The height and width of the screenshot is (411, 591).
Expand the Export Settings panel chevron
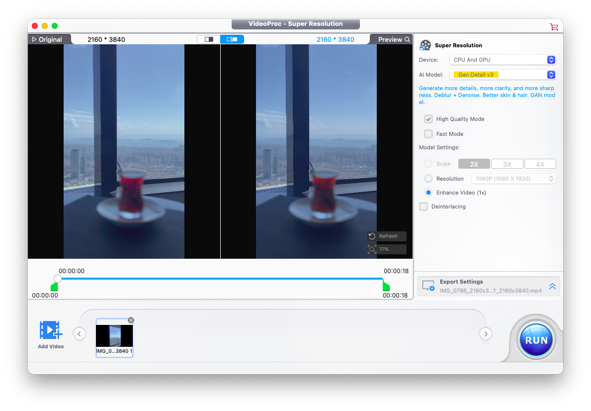point(552,287)
